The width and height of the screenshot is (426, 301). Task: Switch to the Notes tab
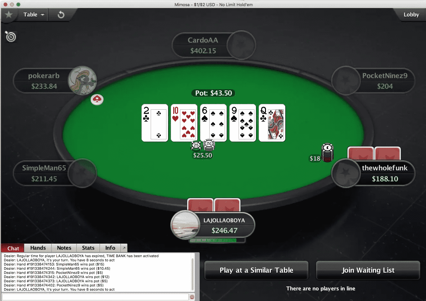tap(64, 248)
